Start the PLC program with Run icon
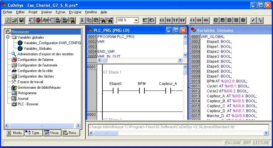This screenshot has width=273, height=148. (31, 20)
